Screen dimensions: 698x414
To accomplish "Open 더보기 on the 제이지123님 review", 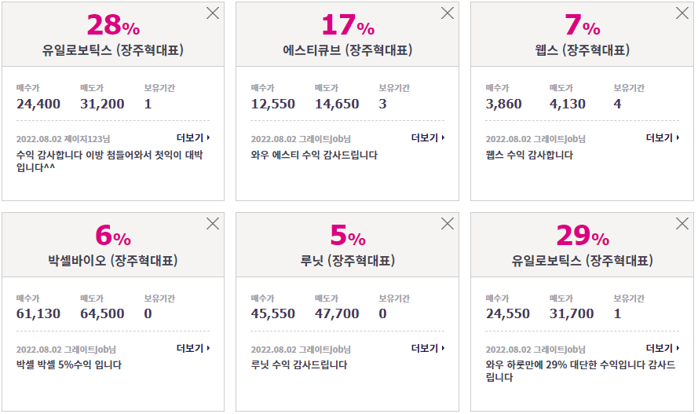I will (193, 138).
